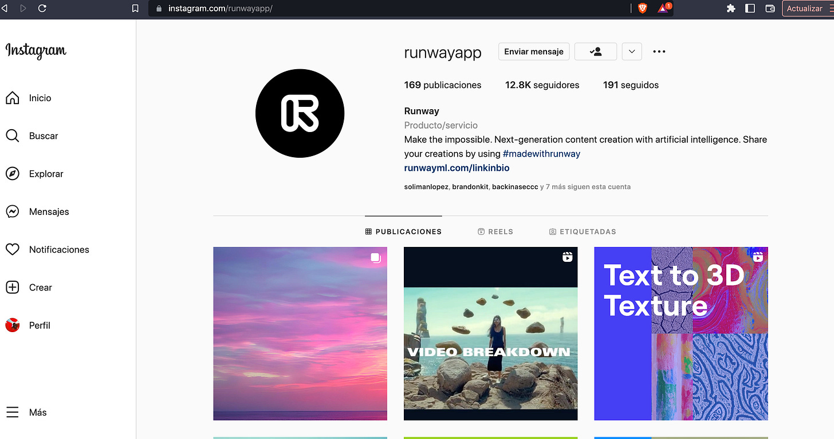Click the lock icon beside the URL
The height and width of the screenshot is (439, 834).
pyautogui.click(x=159, y=9)
